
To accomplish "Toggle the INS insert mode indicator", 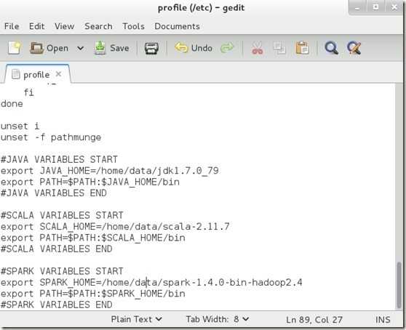I will pyautogui.click(x=383, y=320).
